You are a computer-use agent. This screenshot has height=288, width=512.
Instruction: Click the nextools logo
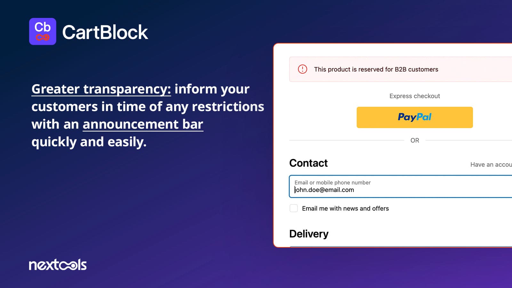click(58, 265)
